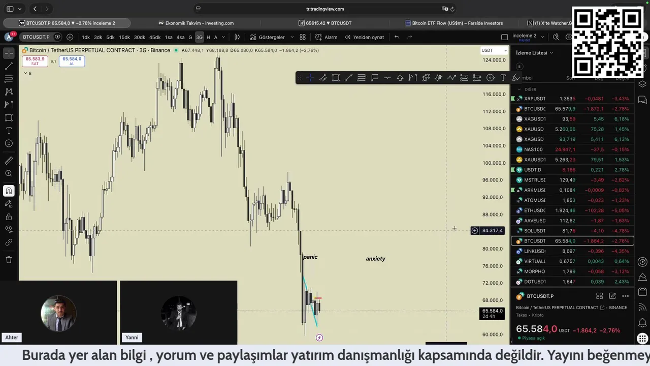
Task: Open the Göstergeler indicators menu
Action: pyautogui.click(x=267, y=37)
